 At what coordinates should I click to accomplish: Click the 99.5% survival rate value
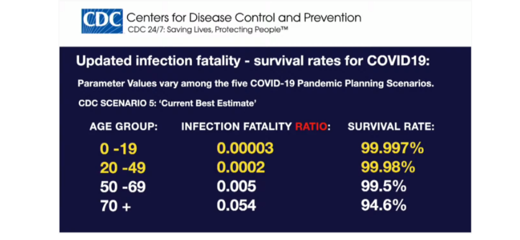[x=384, y=187]
